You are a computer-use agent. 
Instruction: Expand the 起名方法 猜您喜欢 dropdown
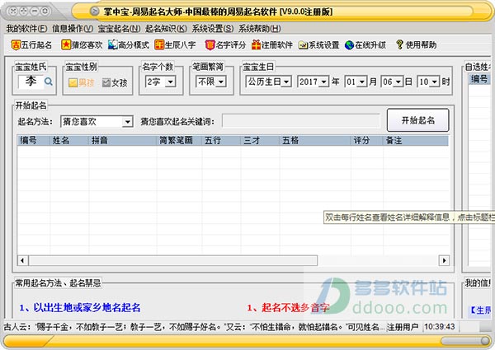(128, 122)
